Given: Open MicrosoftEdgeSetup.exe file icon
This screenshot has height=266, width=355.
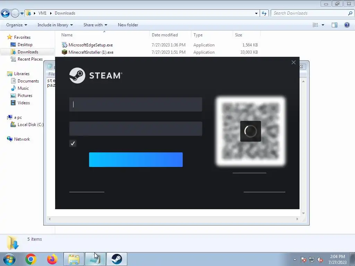Looking at the screenshot, I should click(64, 45).
